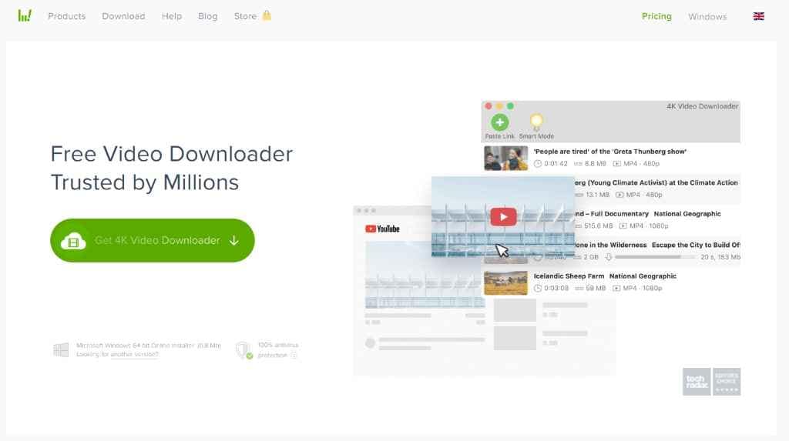Click 'People are tired' video title text
Viewport: 789px width, 441px height.
click(x=610, y=152)
